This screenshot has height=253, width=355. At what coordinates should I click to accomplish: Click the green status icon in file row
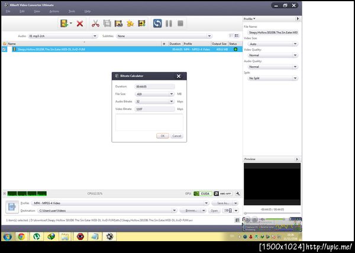235,49
